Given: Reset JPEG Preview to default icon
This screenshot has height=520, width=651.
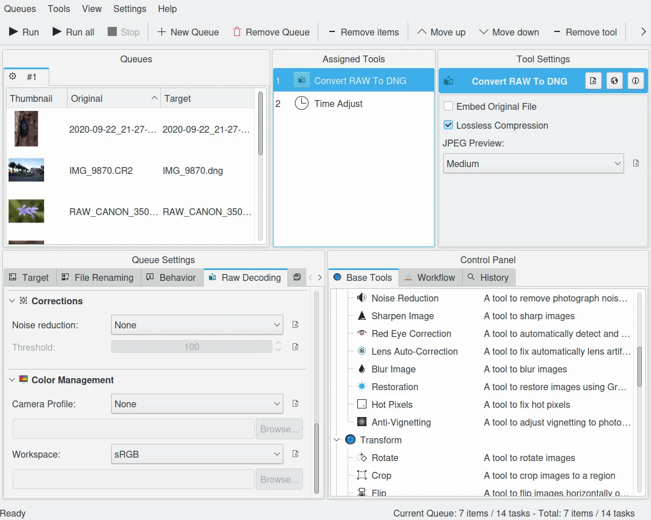Looking at the screenshot, I should 636,164.
